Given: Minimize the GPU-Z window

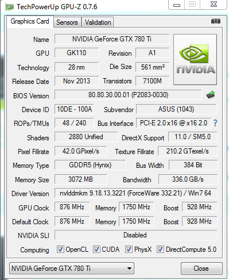Looking at the screenshot, I should click(177, 5).
